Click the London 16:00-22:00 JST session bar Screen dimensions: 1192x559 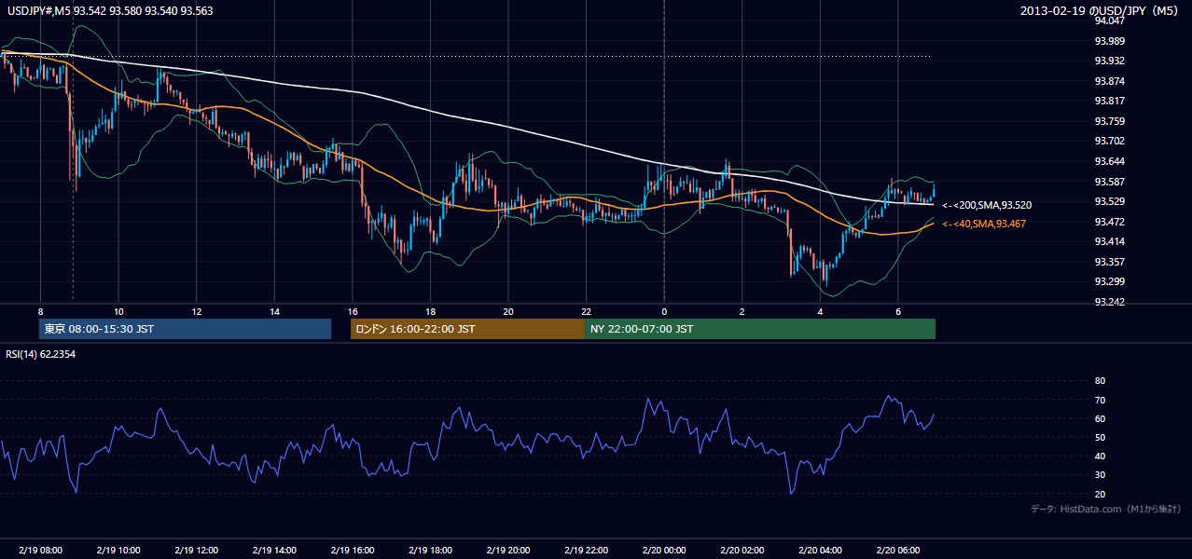click(467, 329)
